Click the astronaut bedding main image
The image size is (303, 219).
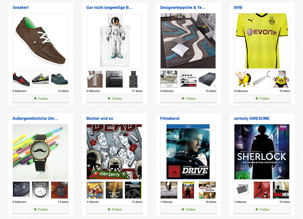click(114, 41)
